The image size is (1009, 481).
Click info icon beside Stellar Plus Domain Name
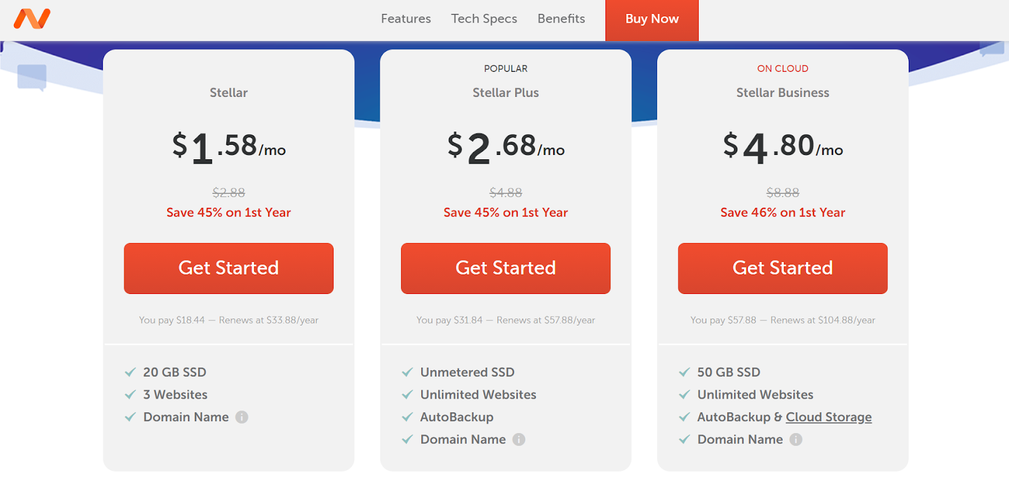518,439
